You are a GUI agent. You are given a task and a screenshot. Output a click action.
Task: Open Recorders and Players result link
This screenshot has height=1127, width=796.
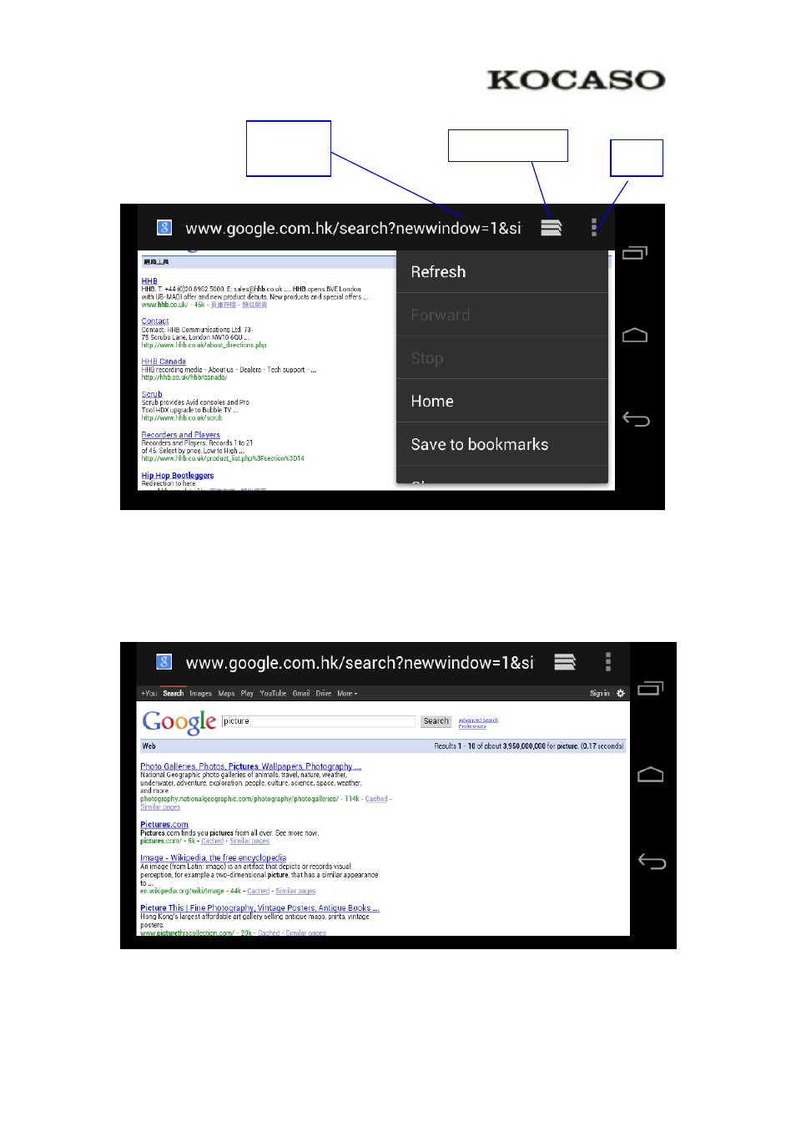click(180, 435)
